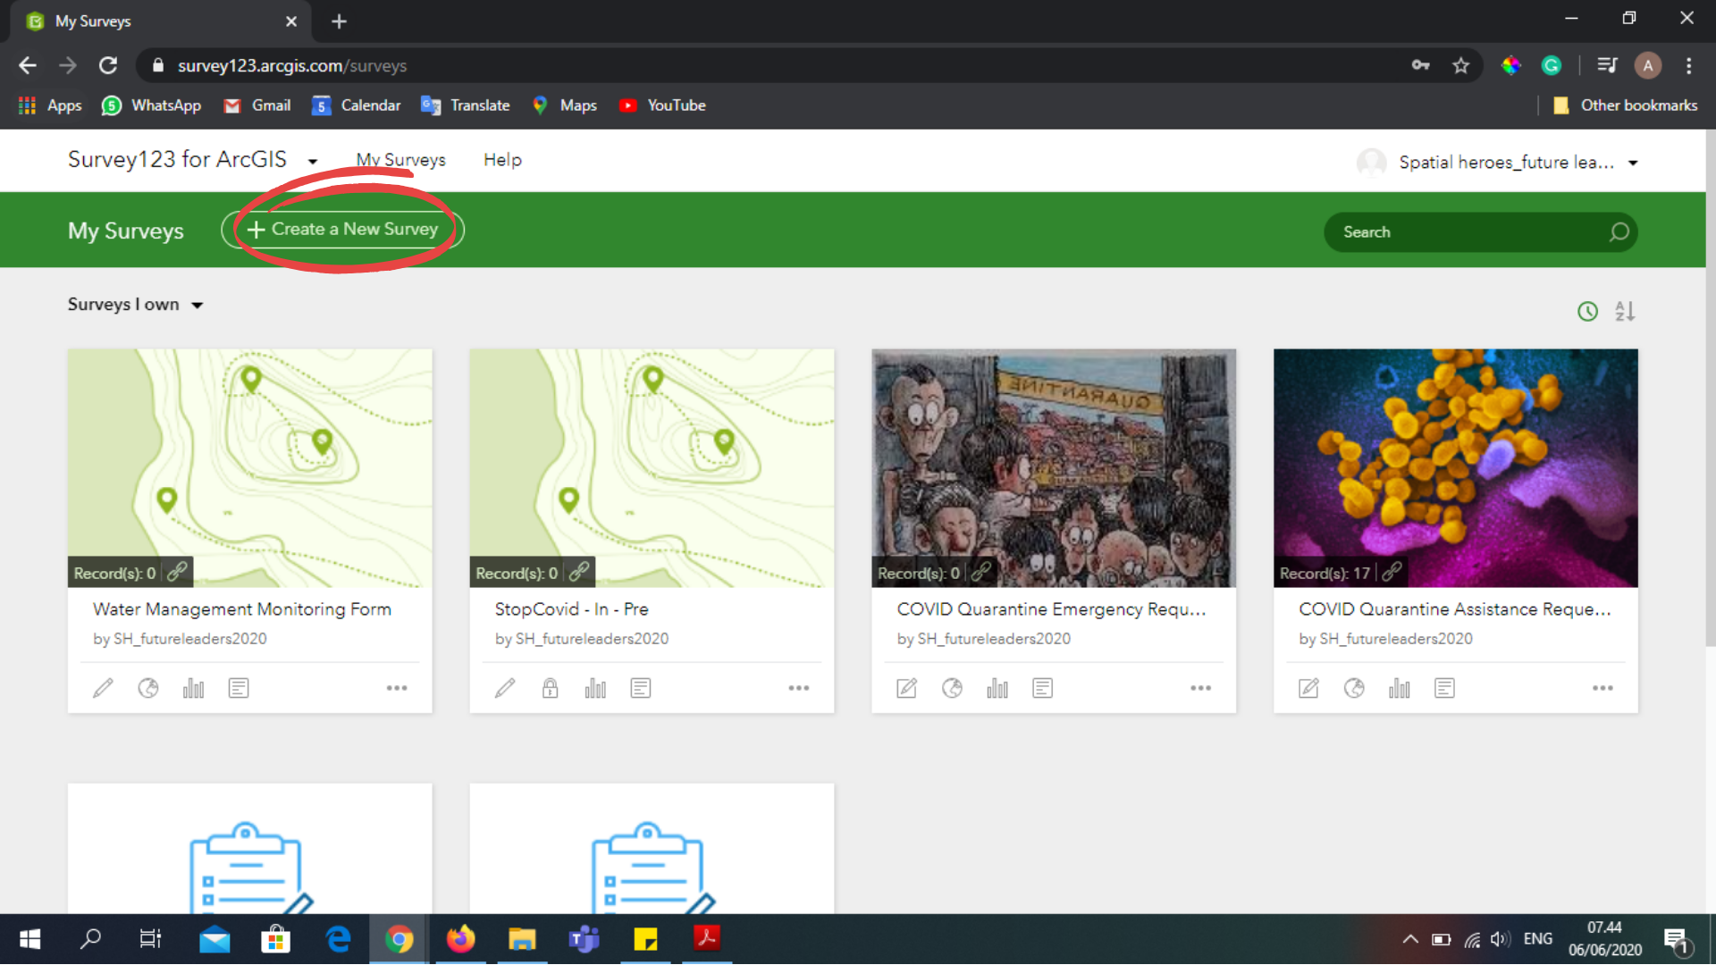The image size is (1716, 965).
Task: Click lock icon on StopCovid - In - Pre card
Action: pyautogui.click(x=551, y=688)
